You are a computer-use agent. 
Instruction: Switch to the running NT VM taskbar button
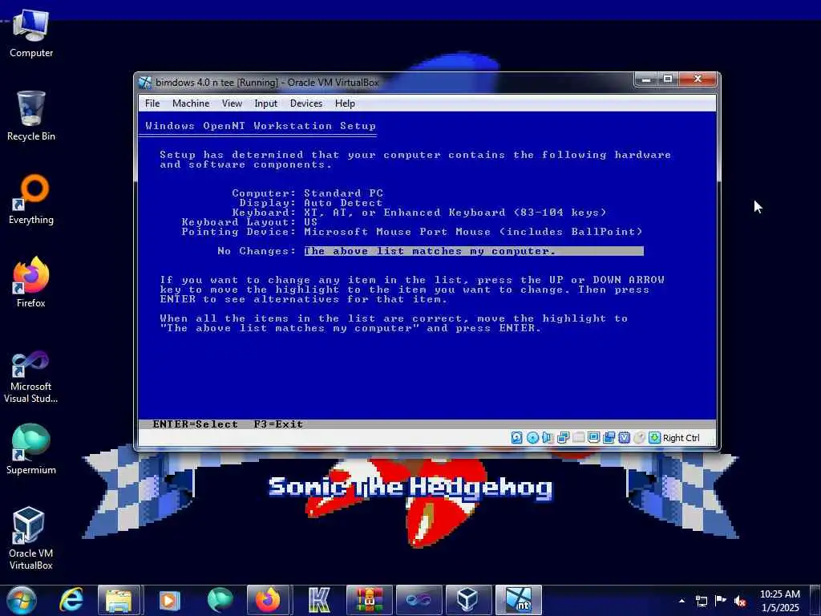[x=519, y=600]
